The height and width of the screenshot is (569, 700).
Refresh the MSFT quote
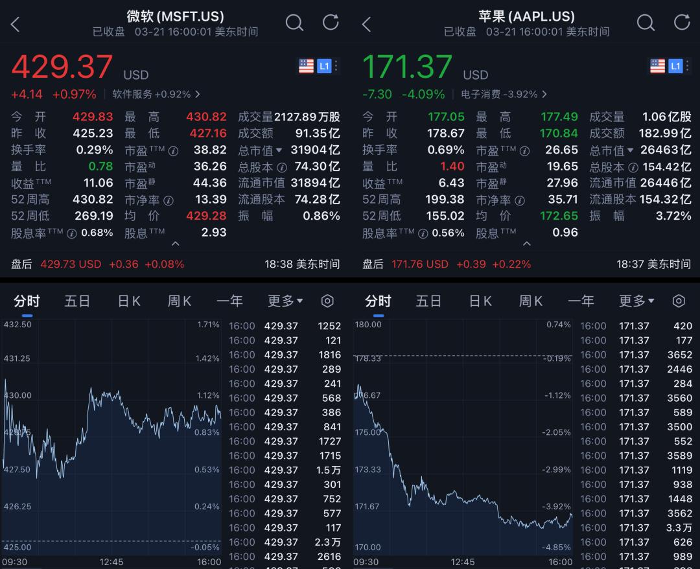[x=331, y=22]
